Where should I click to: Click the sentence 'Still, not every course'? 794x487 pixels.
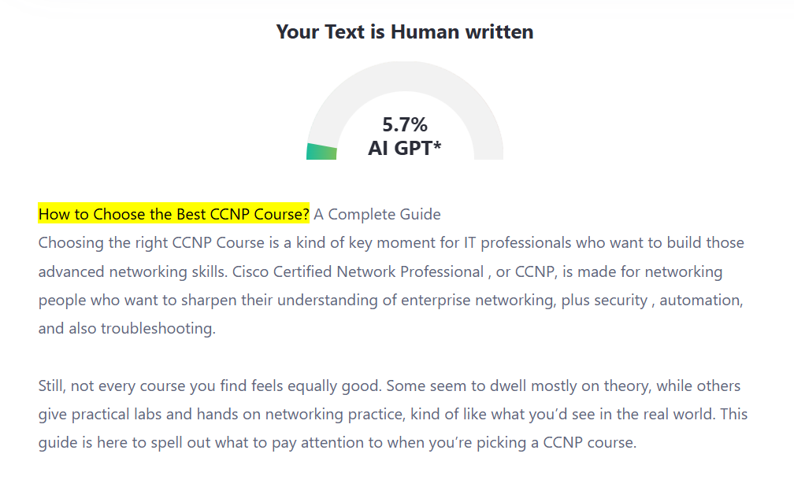pyautogui.click(x=210, y=386)
